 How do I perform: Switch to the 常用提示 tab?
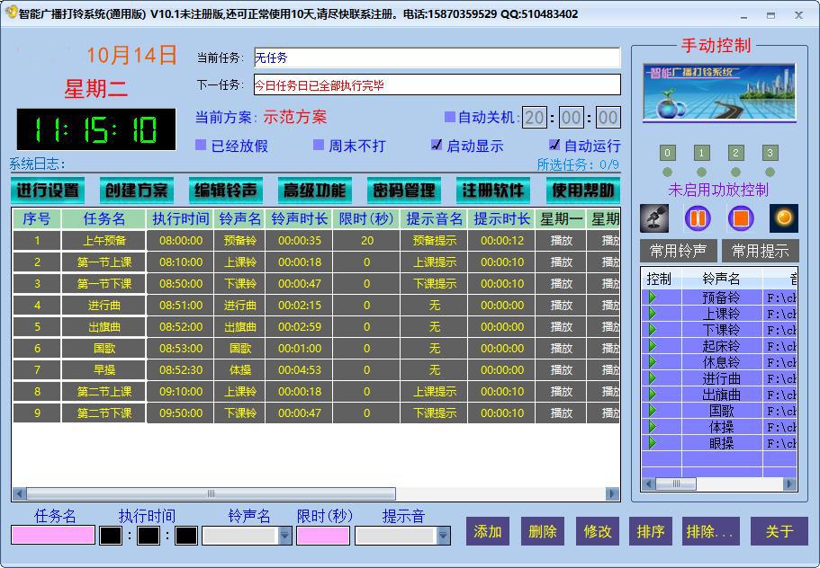(760, 251)
